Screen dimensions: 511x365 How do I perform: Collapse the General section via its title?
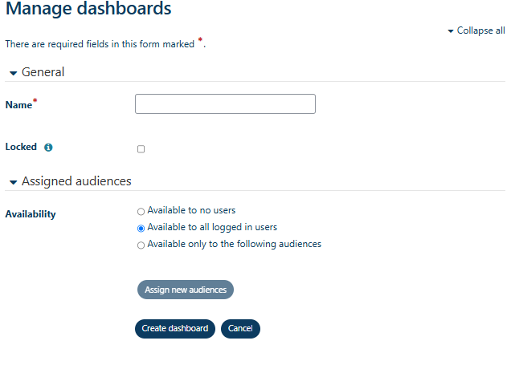(43, 72)
